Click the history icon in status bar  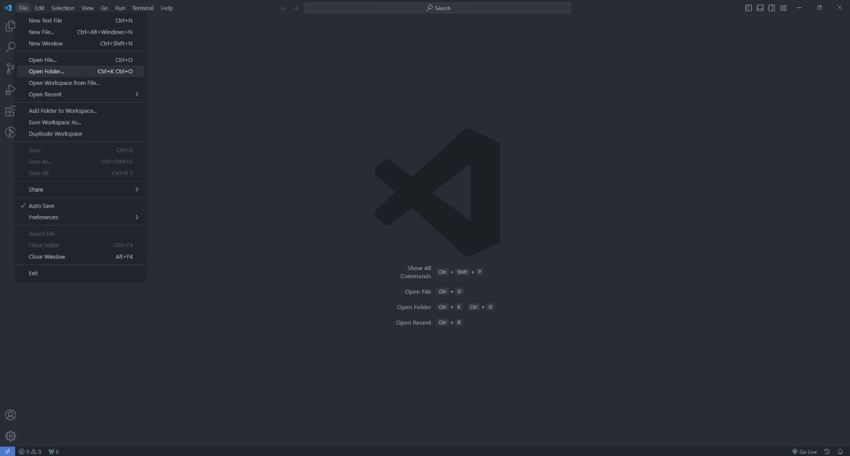tap(827, 451)
